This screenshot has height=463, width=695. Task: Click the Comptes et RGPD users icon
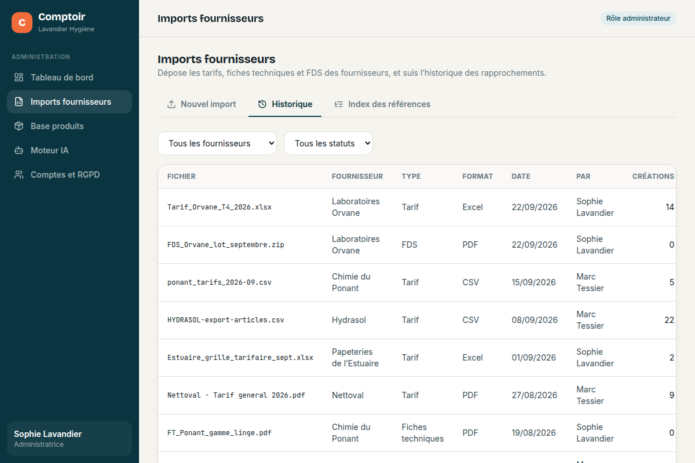[19, 175]
